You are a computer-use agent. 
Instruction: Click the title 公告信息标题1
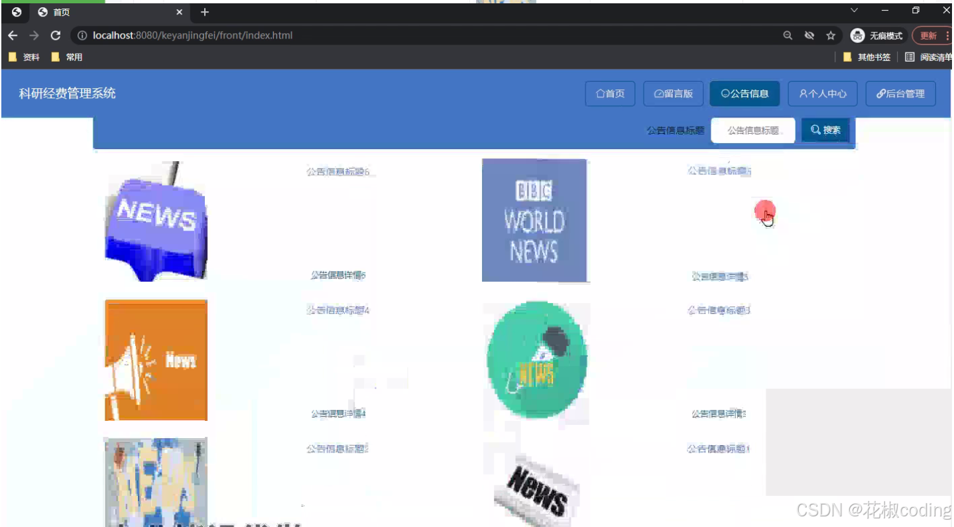(718, 449)
